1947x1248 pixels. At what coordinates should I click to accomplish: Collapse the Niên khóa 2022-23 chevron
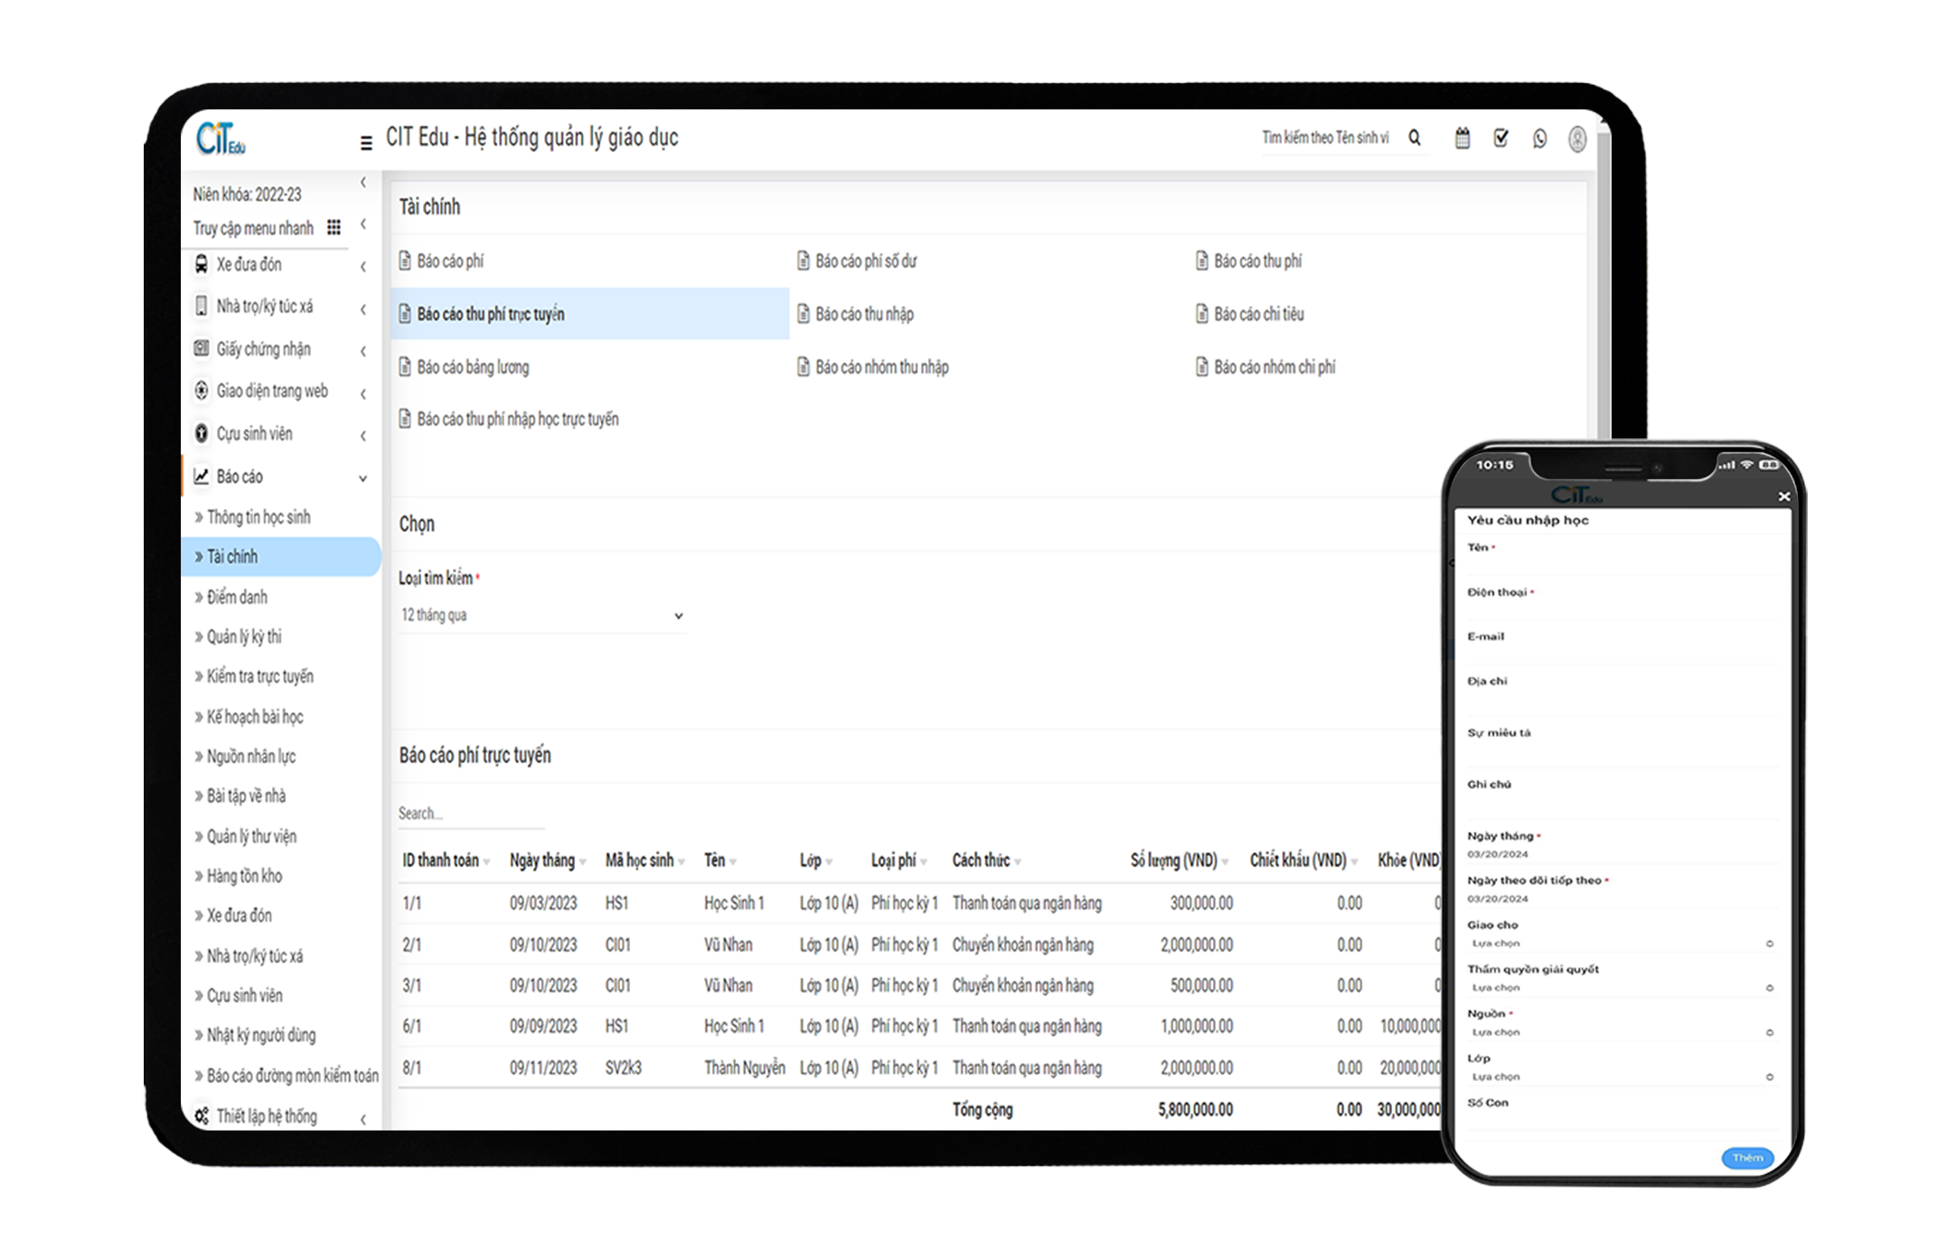point(363,183)
